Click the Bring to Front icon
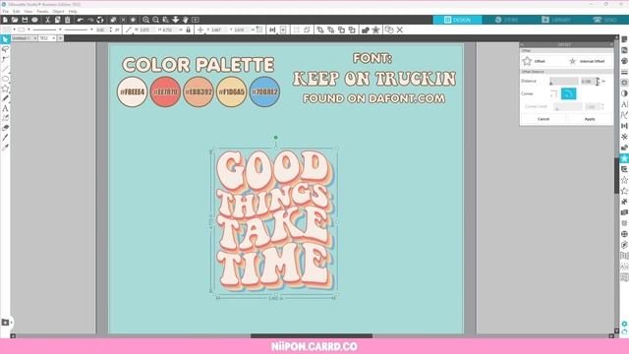 tap(320, 29)
